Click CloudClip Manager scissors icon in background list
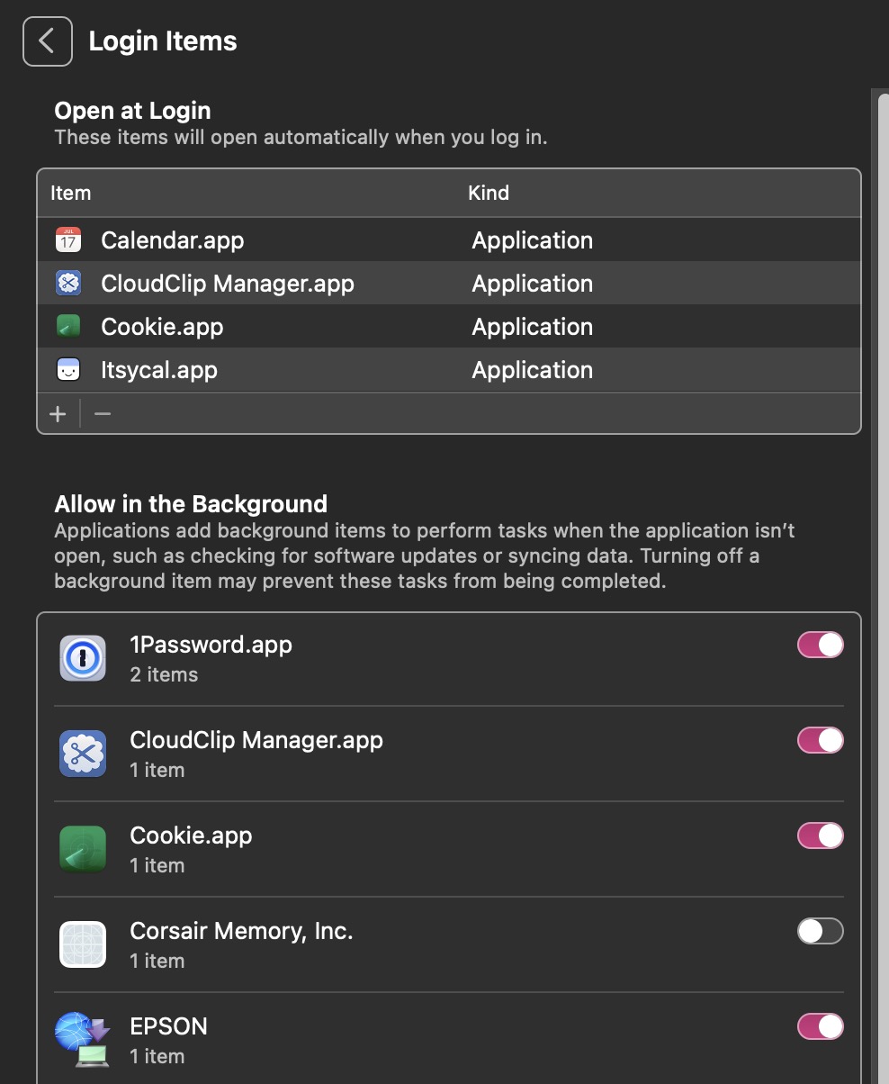 click(x=83, y=754)
